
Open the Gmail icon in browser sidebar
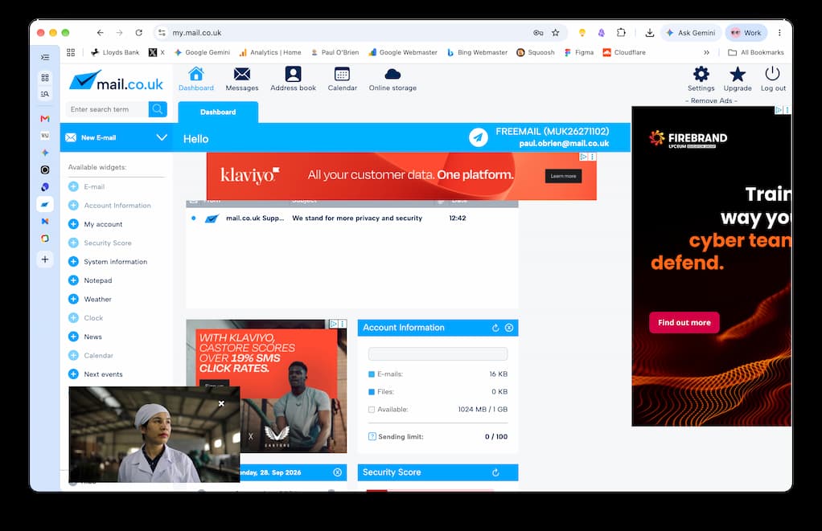45,119
